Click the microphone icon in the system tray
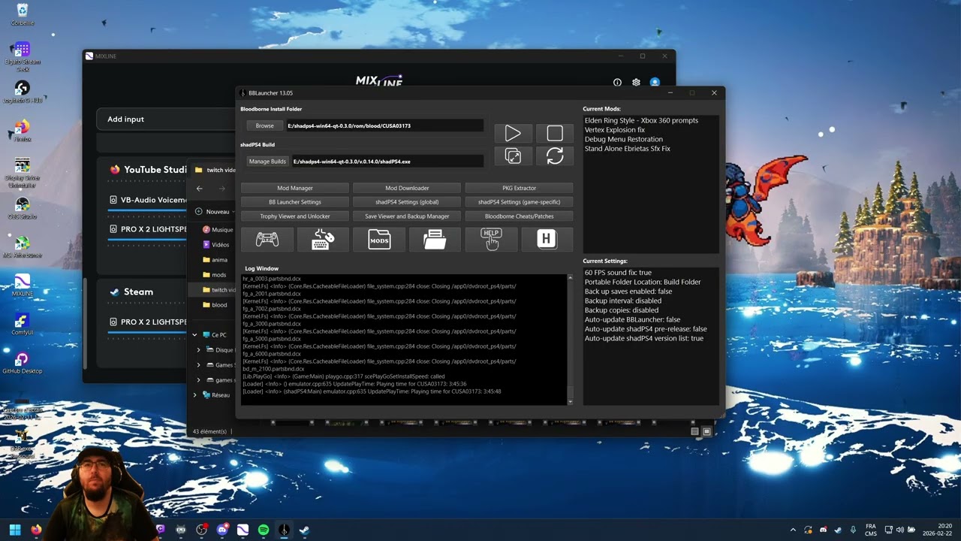 [x=854, y=530]
